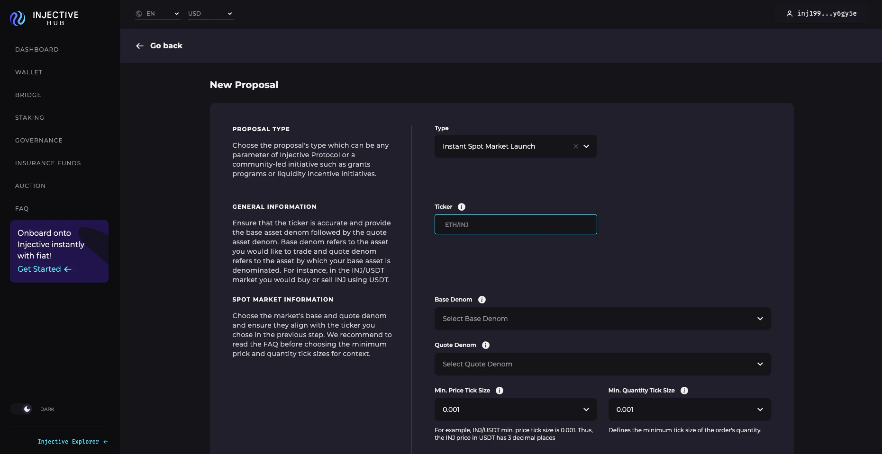Open the Insurance Funds sidebar item
The height and width of the screenshot is (454, 882).
tap(48, 163)
